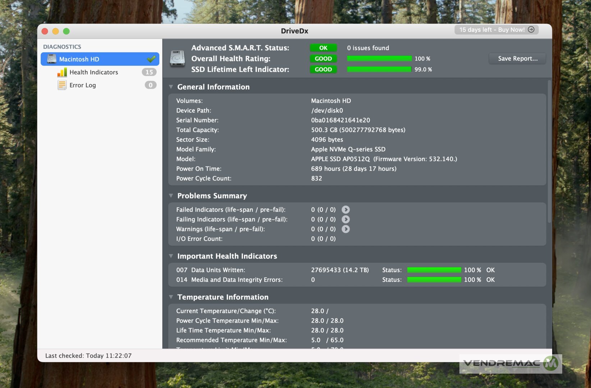This screenshot has height=388, width=591.
Task: Click 27695433 (14.2 TB) value
Action: coord(340,270)
